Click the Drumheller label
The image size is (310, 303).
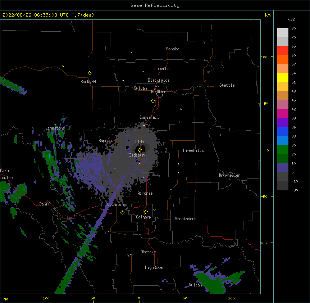pos(229,175)
